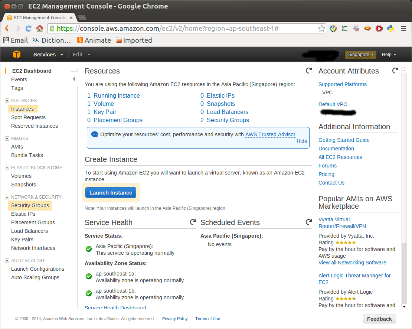Refresh the Service Health section
This screenshot has height=329, width=412.
tap(193, 222)
